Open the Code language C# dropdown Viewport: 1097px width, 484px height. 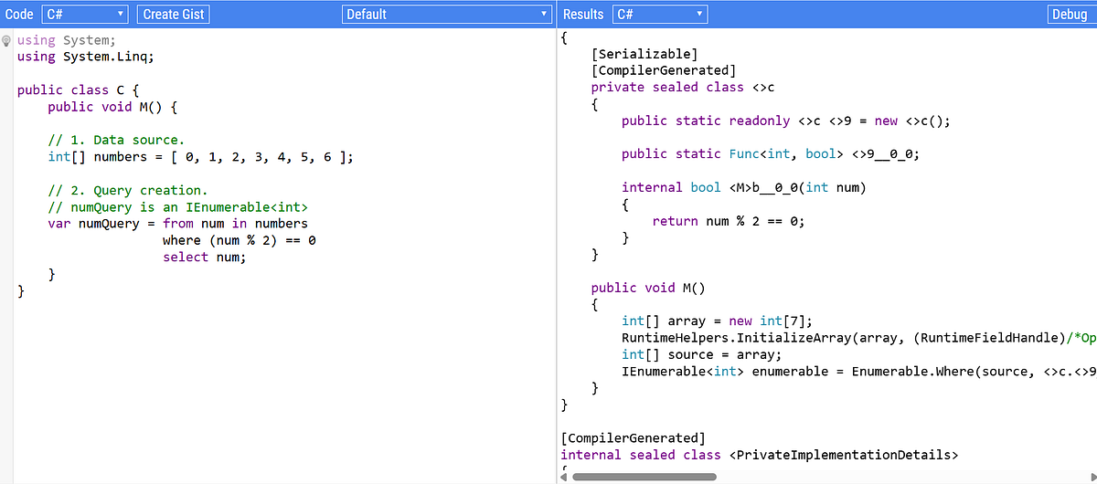click(85, 14)
